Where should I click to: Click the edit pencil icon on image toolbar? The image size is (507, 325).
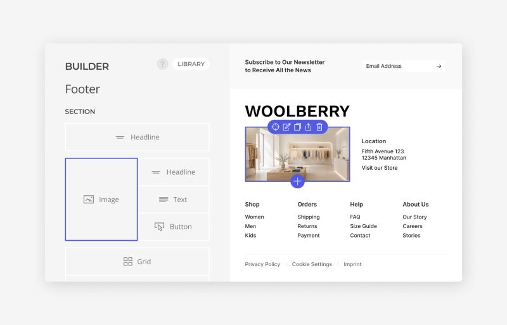coord(286,127)
